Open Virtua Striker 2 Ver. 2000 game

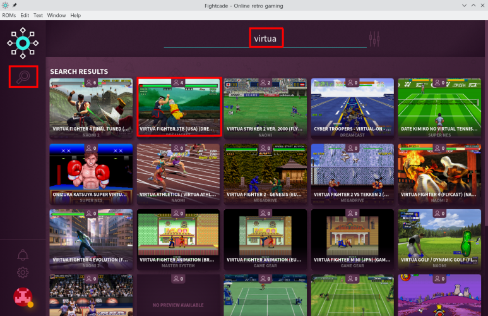266,108
